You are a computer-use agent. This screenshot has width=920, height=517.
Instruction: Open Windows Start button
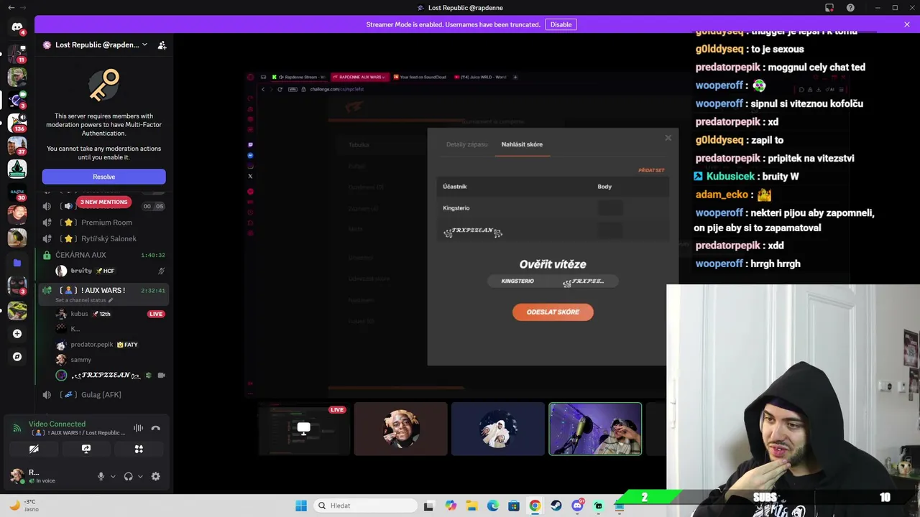pyautogui.click(x=301, y=506)
